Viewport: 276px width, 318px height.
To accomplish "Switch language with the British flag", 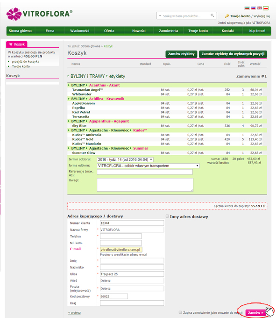I will [259, 8].
